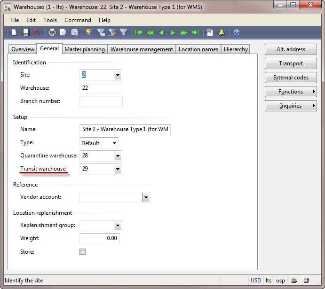Jump forward a page of records

coord(183,32)
